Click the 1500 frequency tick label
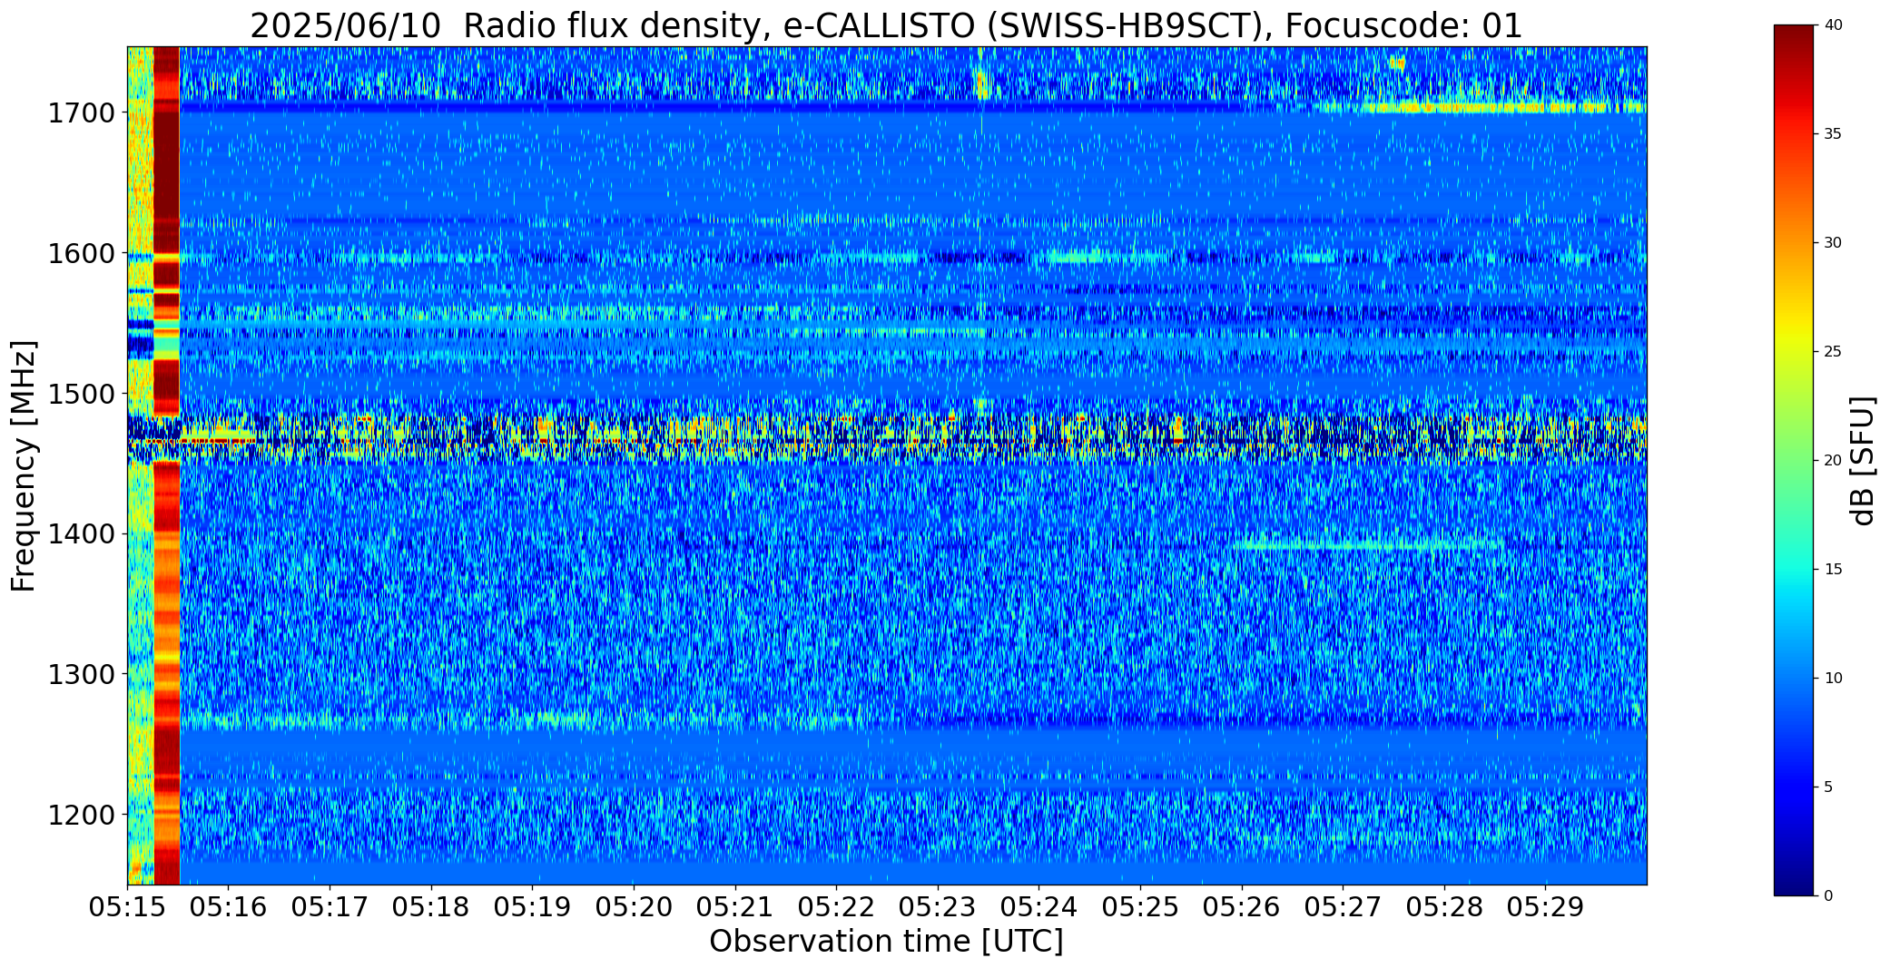Image resolution: width=1890 pixels, height=968 pixels. click(81, 394)
